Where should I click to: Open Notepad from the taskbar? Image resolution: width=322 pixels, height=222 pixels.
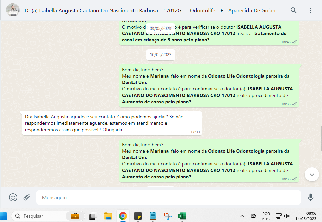(153, 216)
